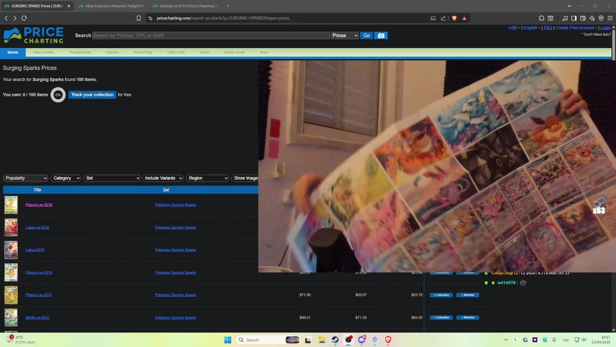
Task: Click the Go search button
Action: 367,36
